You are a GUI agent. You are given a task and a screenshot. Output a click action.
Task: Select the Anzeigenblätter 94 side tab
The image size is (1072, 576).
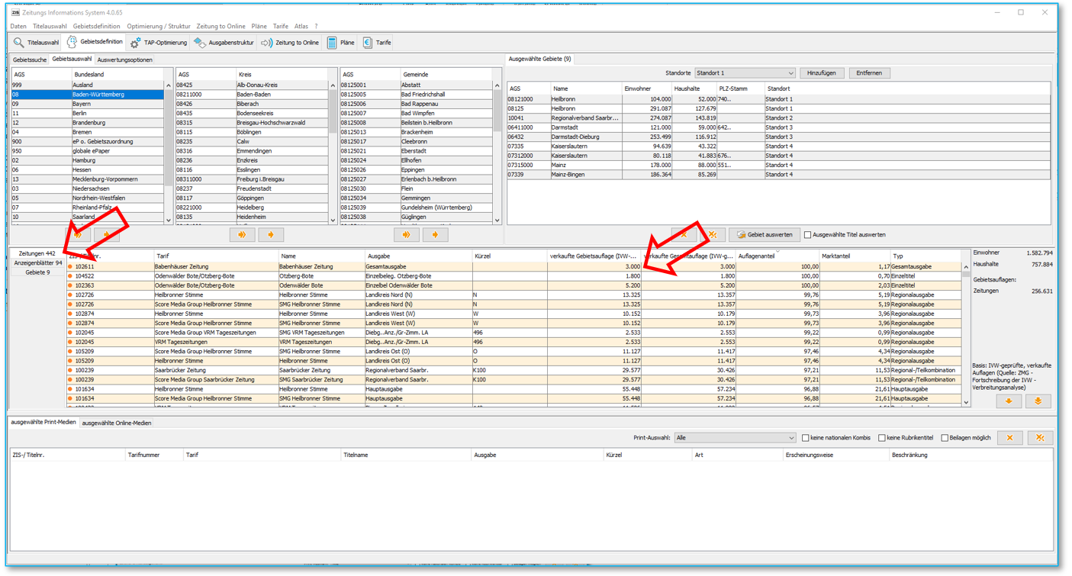click(x=37, y=262)
